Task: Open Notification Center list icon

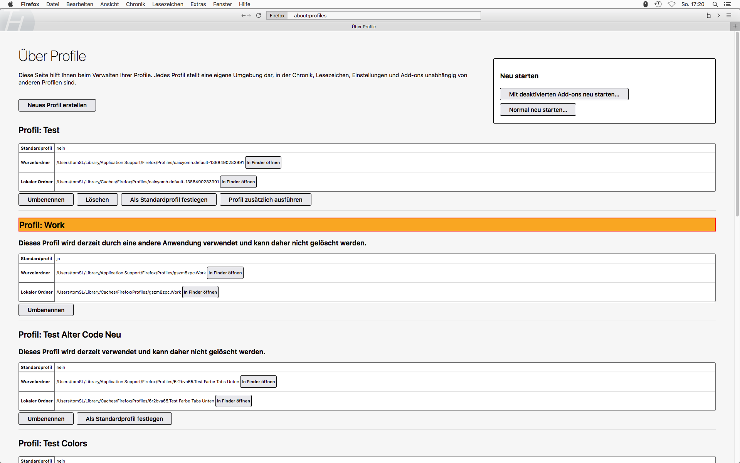Action: (728, 4)
